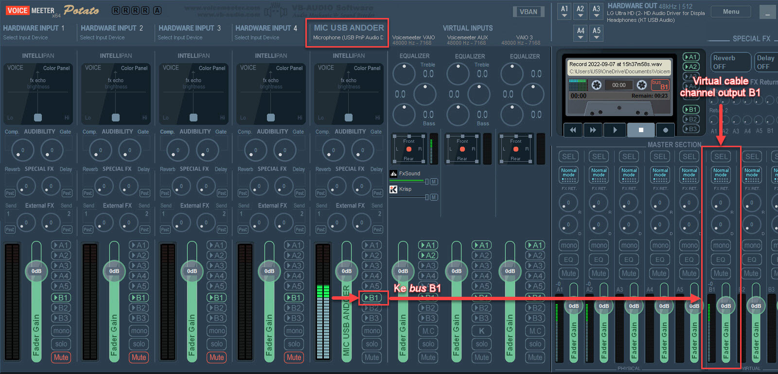Click Hardware Input 2 gate knob

point(129,150)
